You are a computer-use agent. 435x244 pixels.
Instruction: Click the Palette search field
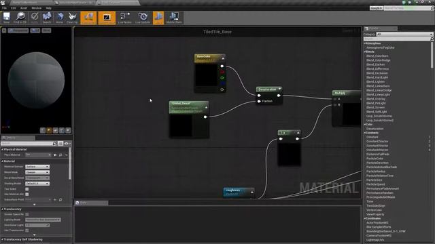pos(397,39)
